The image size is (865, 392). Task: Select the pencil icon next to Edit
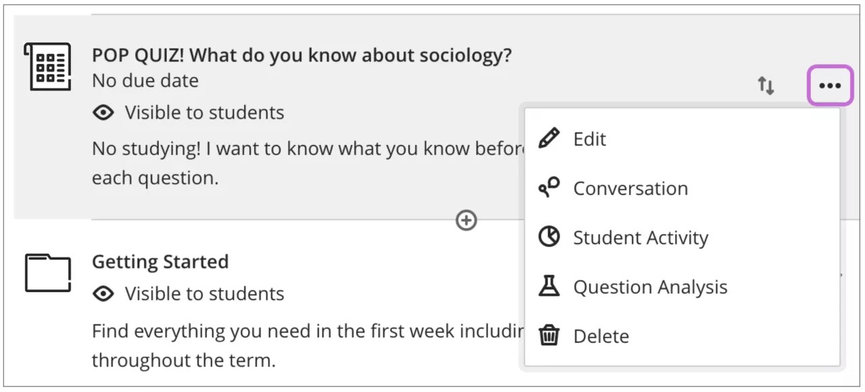[549, 138]
